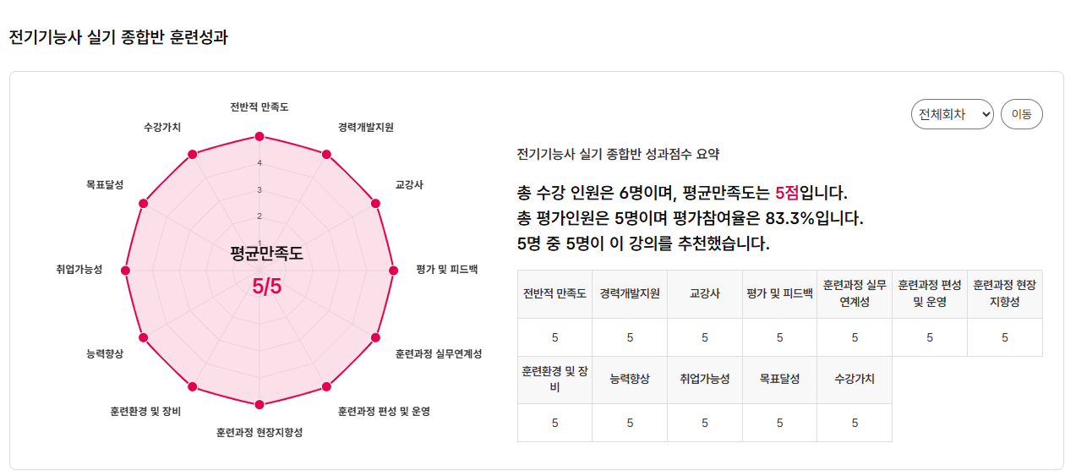The width and height of the screenshot is (1065, 476).
Task: Open the 전체회차 session dropdown
Action: point(952,114)
